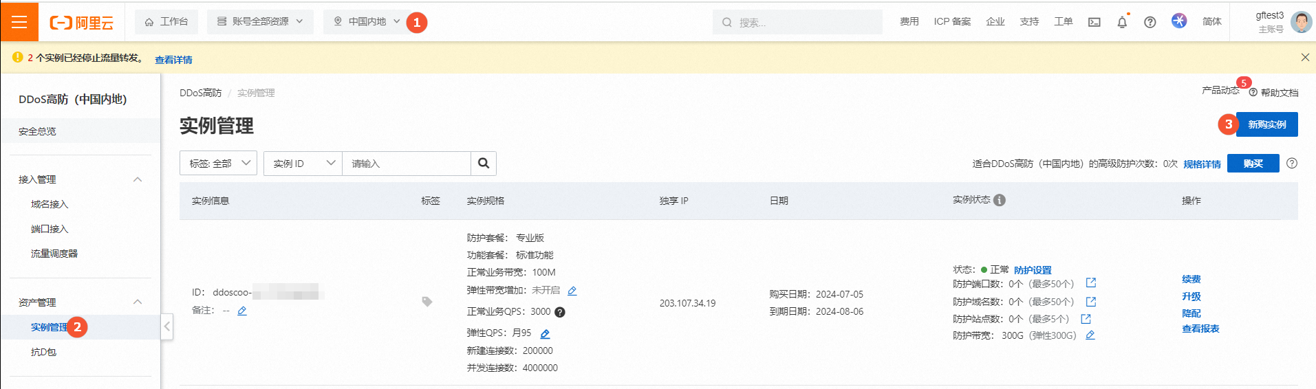Open 抗D包 sidebar item

click(x=43, y=352)
